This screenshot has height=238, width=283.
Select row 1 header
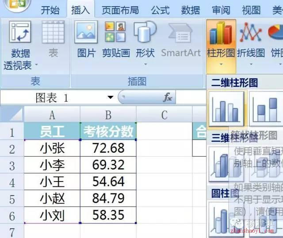12,132
